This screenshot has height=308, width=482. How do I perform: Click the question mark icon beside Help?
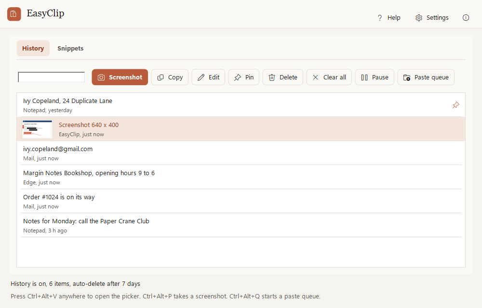380,18
